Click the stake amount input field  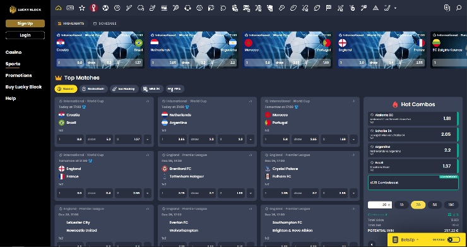380,205
